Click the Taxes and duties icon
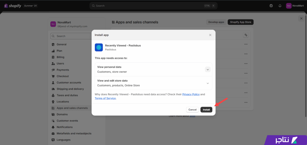The image size is (307, 145). pyautogui.click(x=53, y=95)
